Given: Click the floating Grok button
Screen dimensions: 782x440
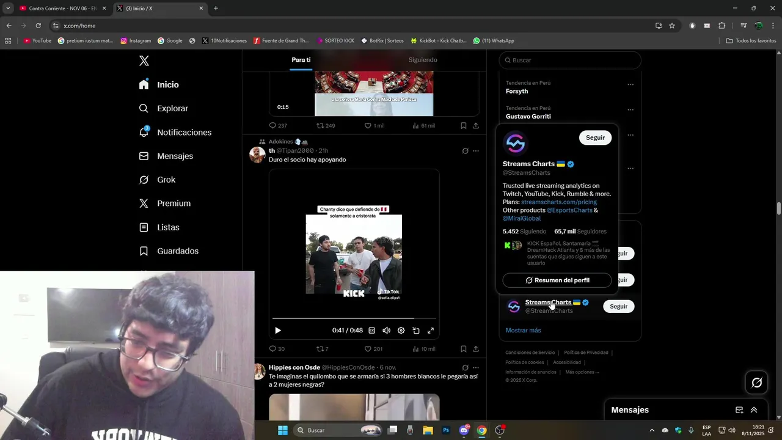Looking at the screenshot, I should [757, 383].
